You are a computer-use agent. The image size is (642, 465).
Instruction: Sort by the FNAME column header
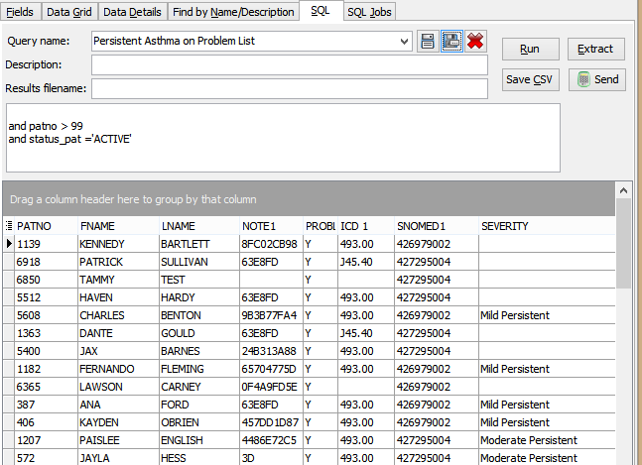point(118,226)
